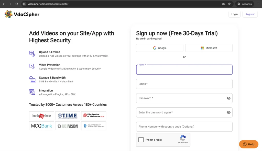Check the I'm not a robot box
The width and height of the screenshot is (262, 151).
(141, 140)
